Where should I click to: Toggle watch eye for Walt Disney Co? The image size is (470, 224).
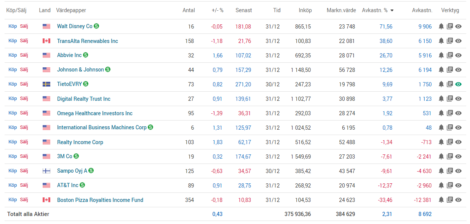(459, 26)
